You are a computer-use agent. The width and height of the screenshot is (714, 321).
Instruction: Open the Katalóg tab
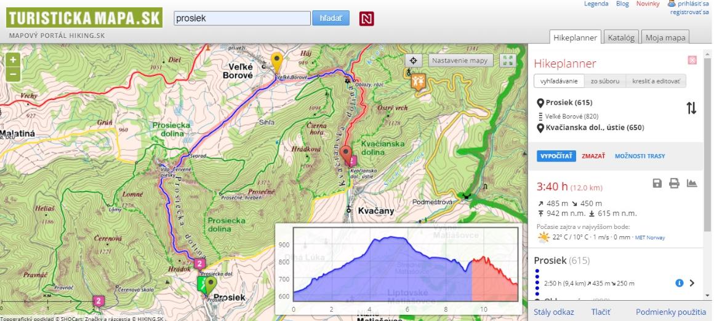coord(621,37)
